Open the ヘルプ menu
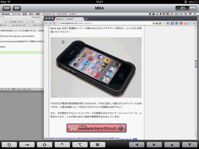This screenshot has width=199, height=149. [72, 14]
